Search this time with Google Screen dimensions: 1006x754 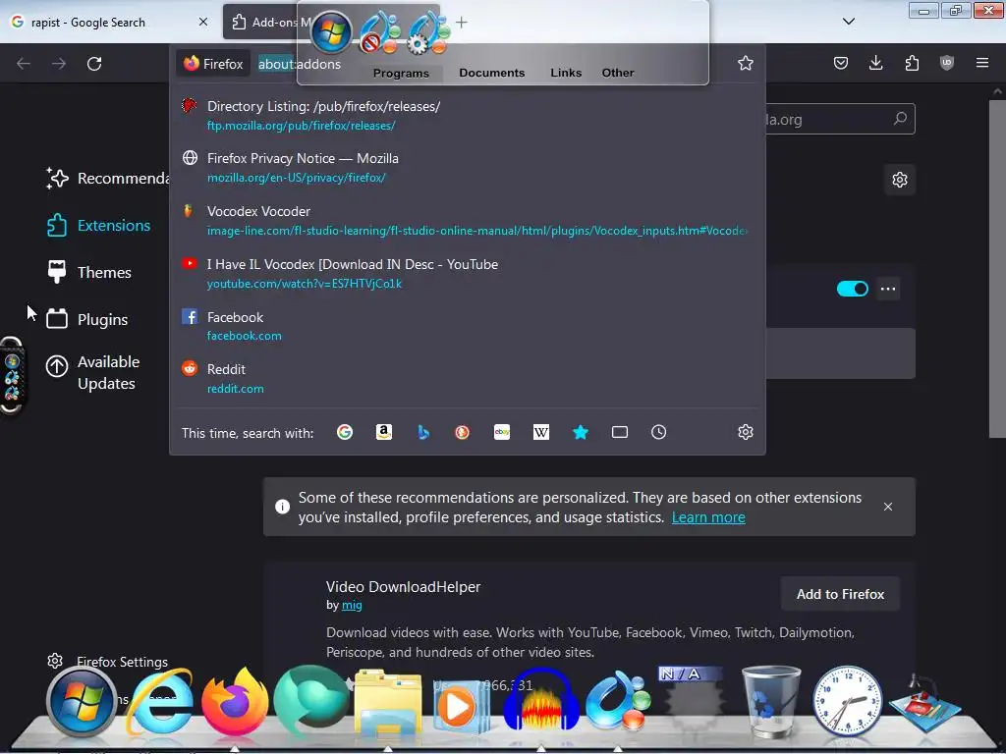tap(345, 432)
